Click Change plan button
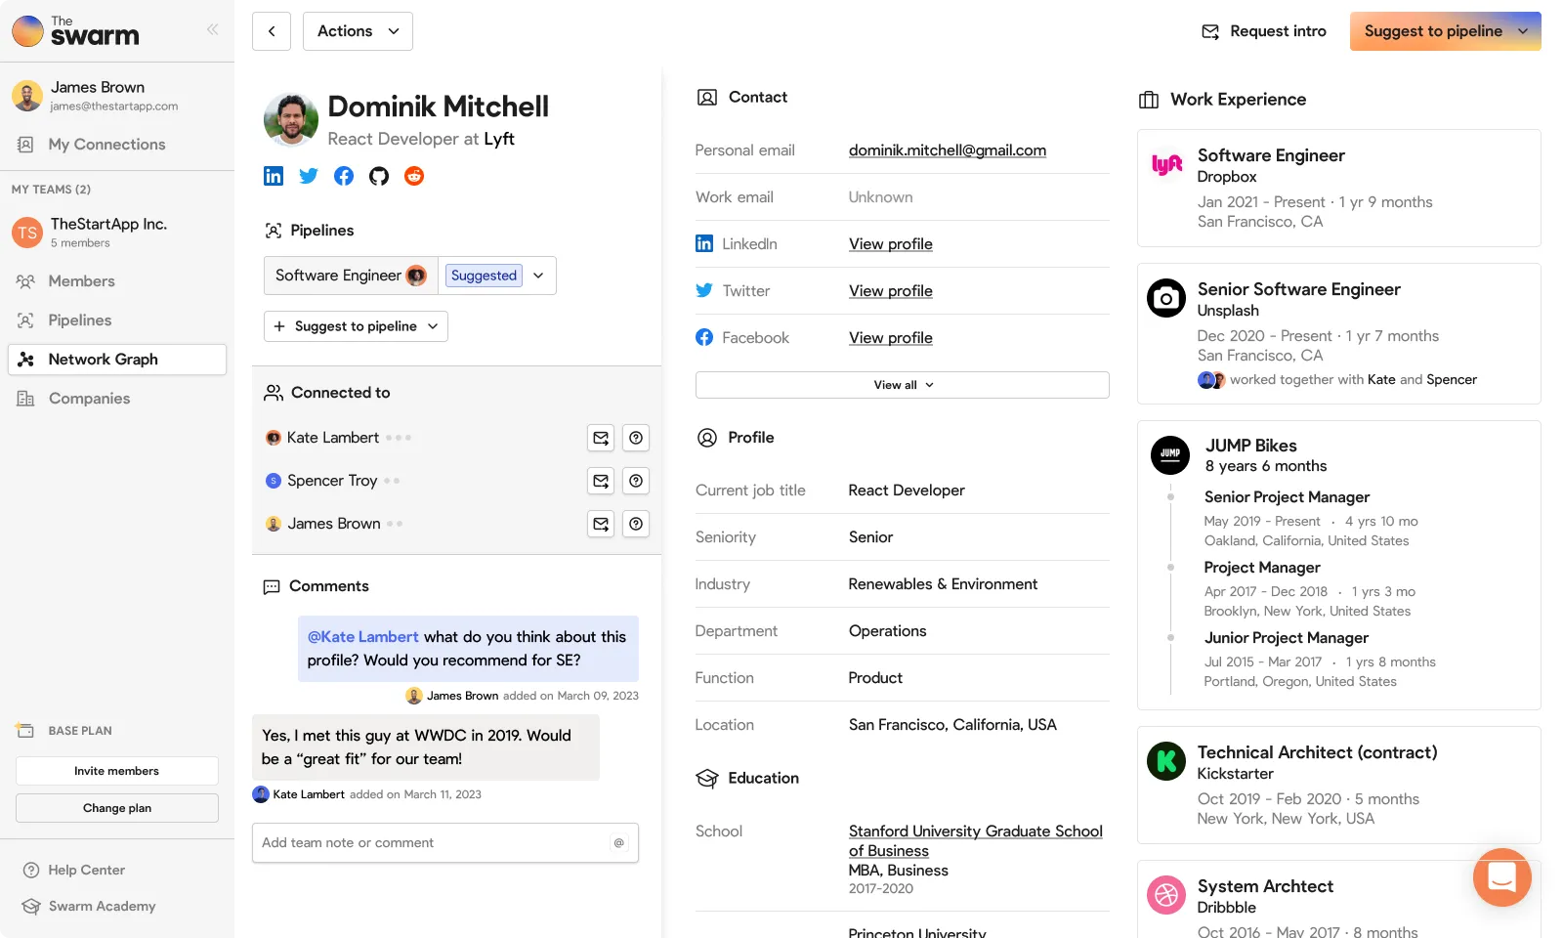 point(117,808)
